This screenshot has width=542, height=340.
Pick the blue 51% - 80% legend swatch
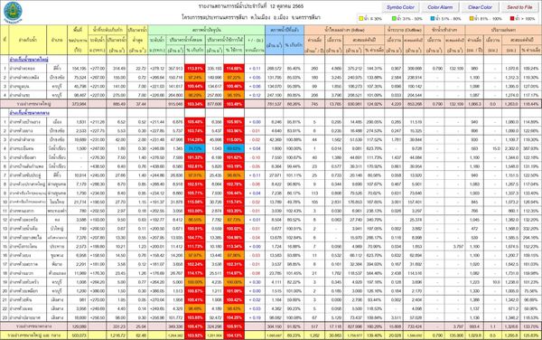point(433,18)
